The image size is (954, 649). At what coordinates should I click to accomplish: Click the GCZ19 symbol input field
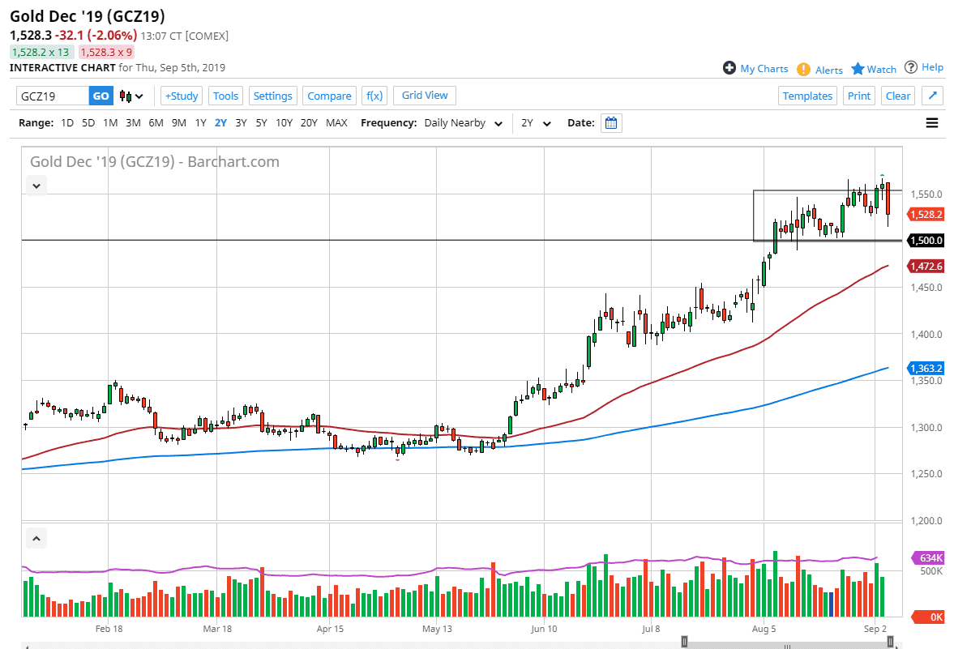pyautogui.click(x=53, y=96)
